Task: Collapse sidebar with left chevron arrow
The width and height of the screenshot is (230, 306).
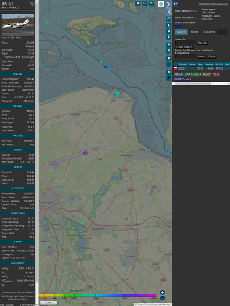Action: [x=169, y=12]
